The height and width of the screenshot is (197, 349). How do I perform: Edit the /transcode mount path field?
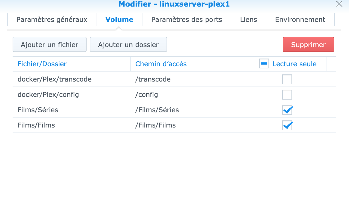pos(153,79)
